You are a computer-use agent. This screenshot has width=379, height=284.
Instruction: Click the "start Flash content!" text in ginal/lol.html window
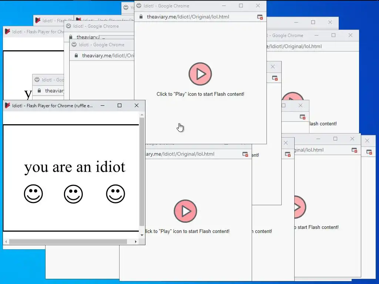pyautogui.click(x=318, y=227)
